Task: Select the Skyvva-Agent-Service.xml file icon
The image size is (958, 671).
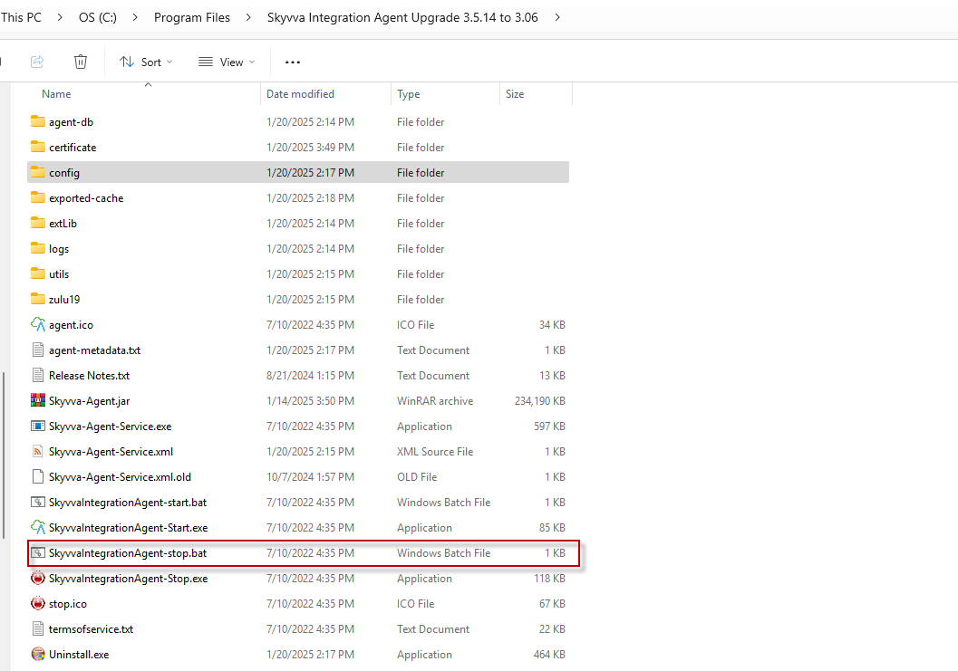Action: 38,451
